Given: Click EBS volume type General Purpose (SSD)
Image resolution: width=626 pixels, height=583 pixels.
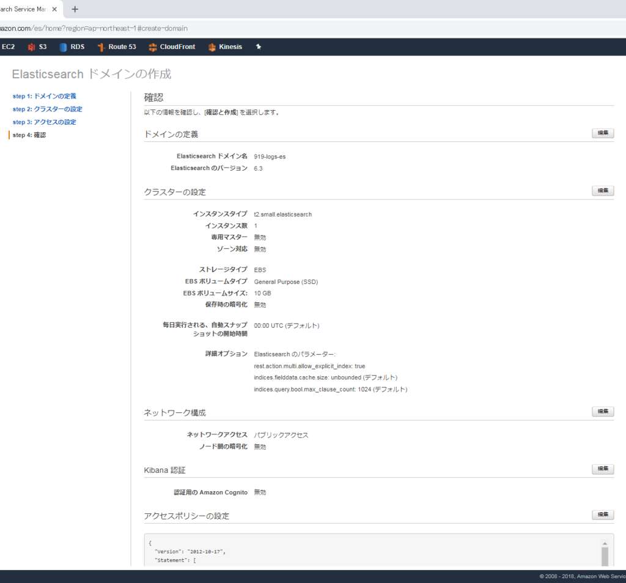Looking at the screenshot, I should pyautogui.click(x=286, y=282).
